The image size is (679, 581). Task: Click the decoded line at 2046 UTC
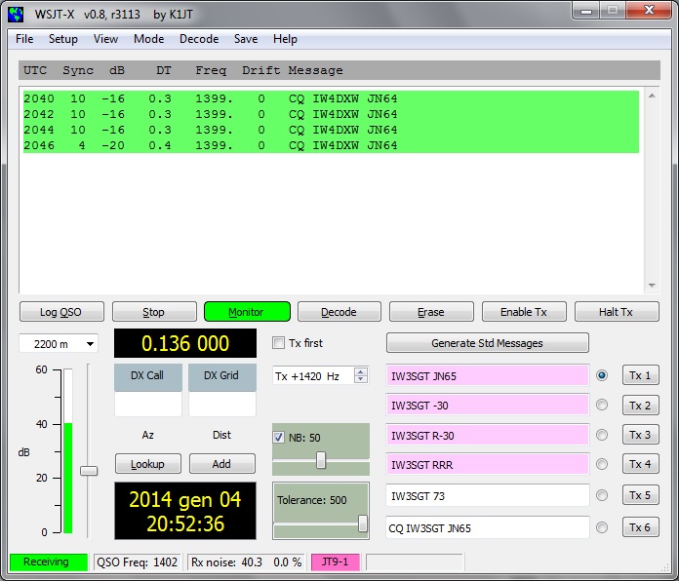(331, 145)
